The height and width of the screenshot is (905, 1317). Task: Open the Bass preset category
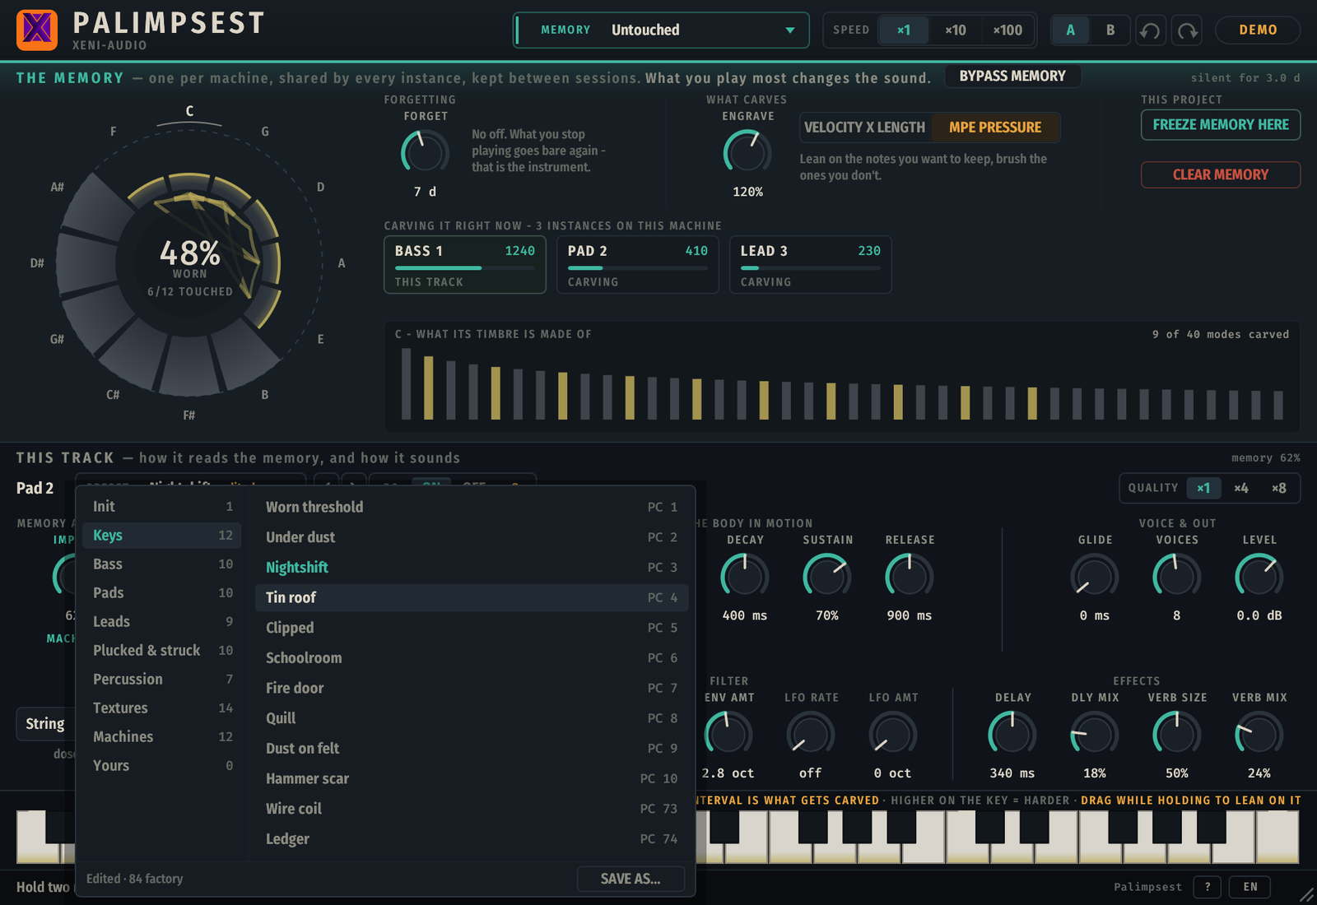point(162,564)
